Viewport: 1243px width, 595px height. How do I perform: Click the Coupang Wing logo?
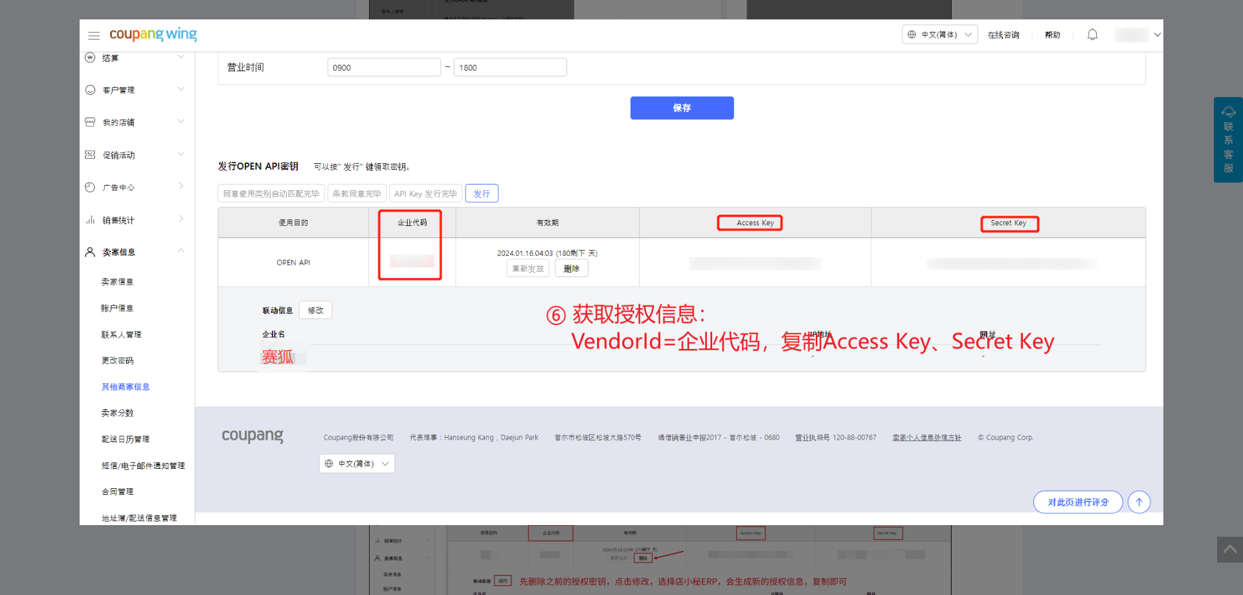(x=153, y=34)
